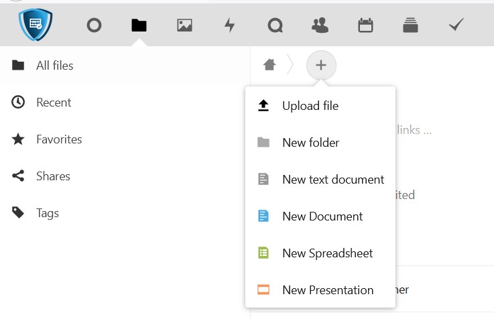Open the Deck stacked cards icon
This screenshot has height=319, width=494.
(410, 25)
